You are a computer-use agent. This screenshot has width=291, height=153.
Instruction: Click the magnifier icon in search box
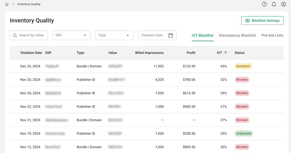click(15, 35)
